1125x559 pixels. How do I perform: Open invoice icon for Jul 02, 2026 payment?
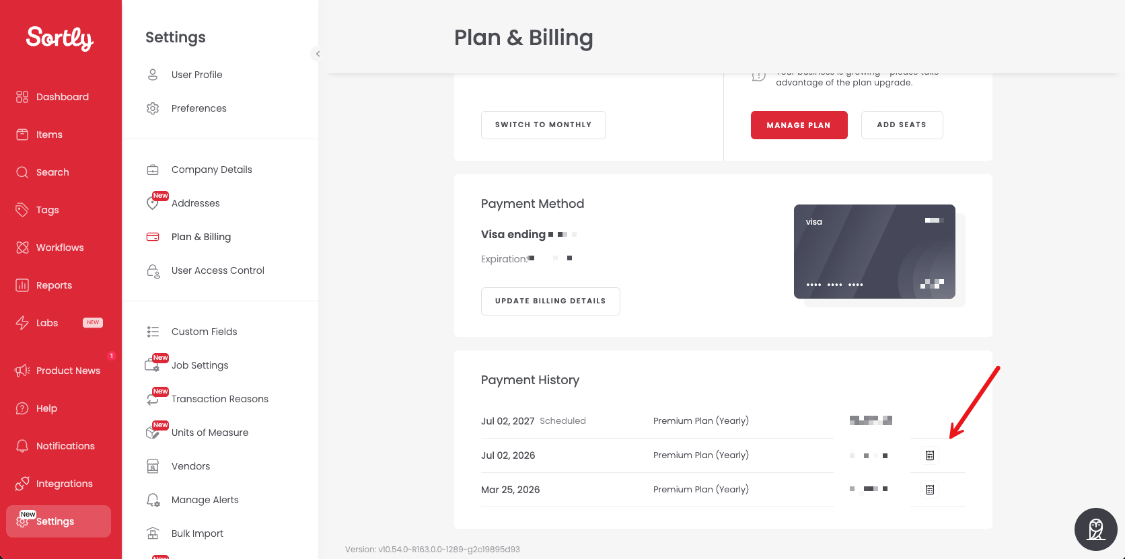(x=930, y=455)
